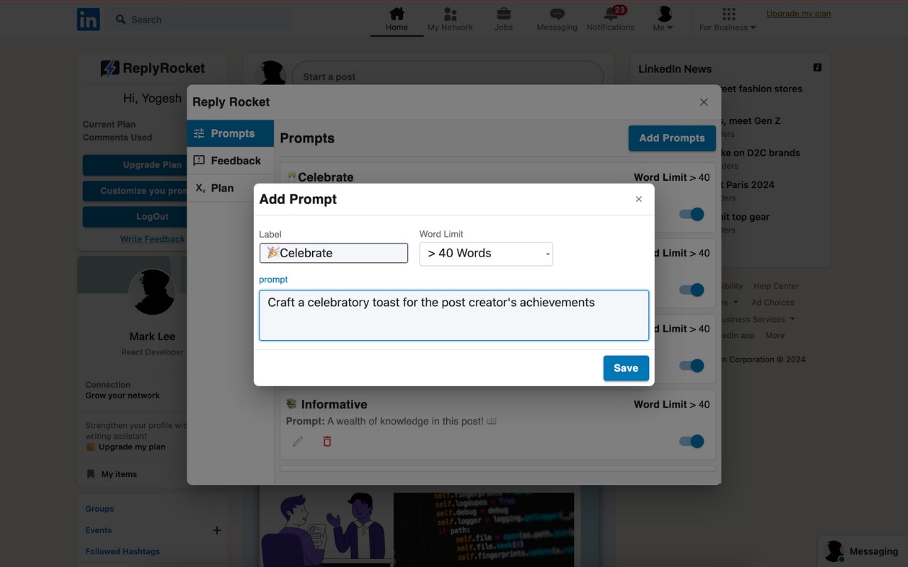Open the Messaging overlay at bottom right
The height and width of the screenshot is (567, 908).
[863, 551]
